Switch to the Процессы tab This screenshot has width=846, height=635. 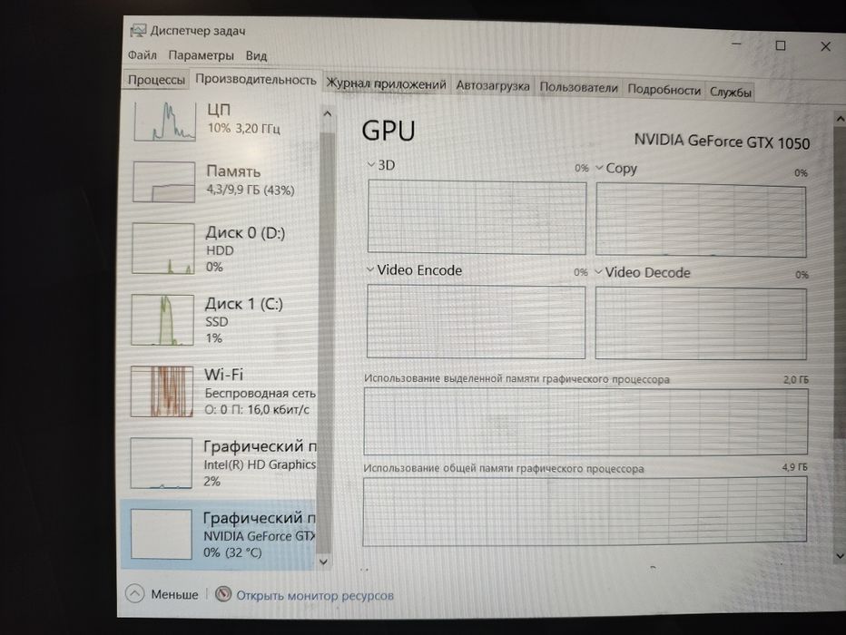pyautogui.click(x=156, y=80)
